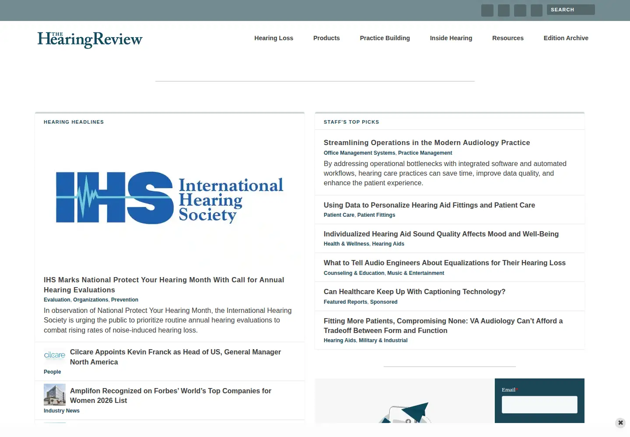
Task: Open Using Data to Personalize Hearing Aid Fittings
Action: pyautogui.click(x=429, y=205)
